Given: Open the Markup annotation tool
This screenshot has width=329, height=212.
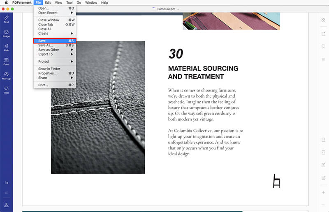Looking at the screenshot, I should (x=6, y=76).
